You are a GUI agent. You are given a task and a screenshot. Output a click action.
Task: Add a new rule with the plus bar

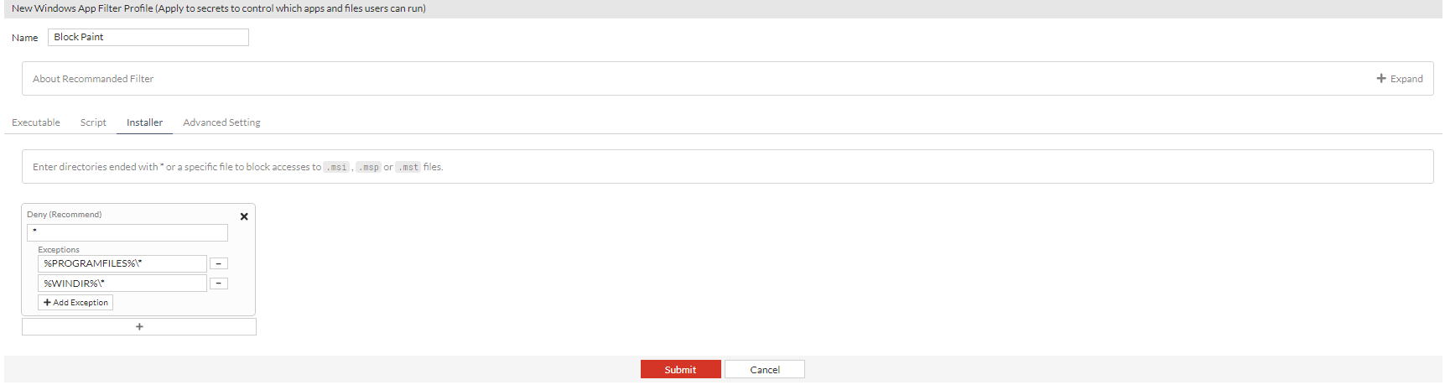[x=139, y=327]
